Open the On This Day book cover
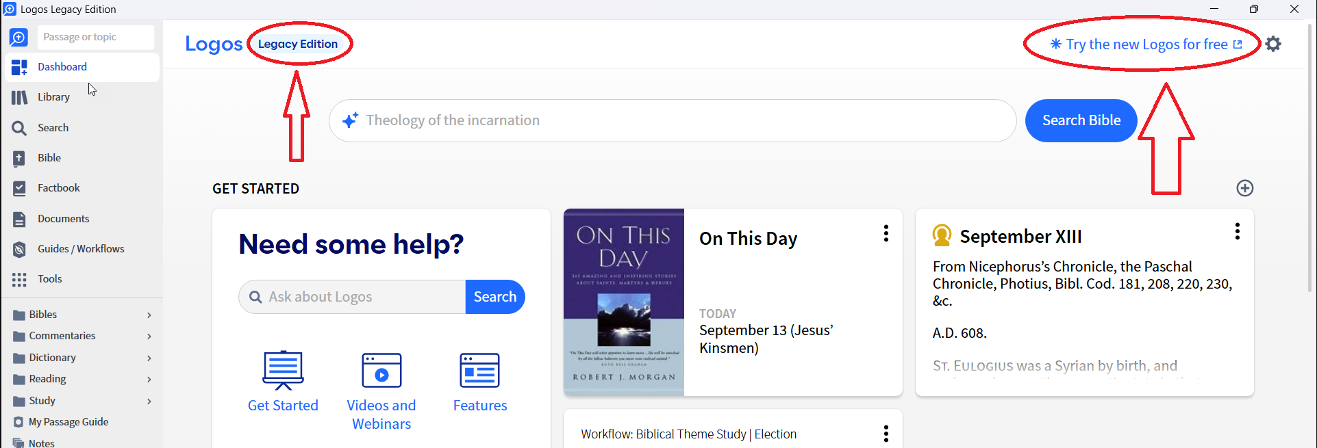 (x=624, y=302)
